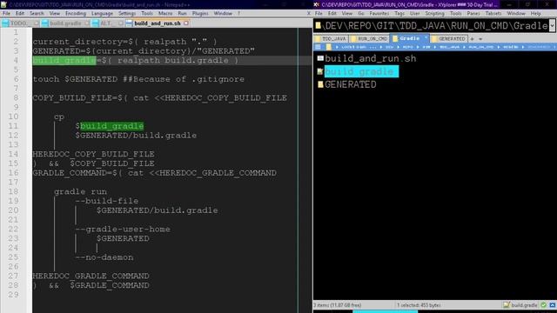Screen dimensions: 557x313
Task: Close the ALT_ tab in Notepad++
Action: [x=121, y=23]
